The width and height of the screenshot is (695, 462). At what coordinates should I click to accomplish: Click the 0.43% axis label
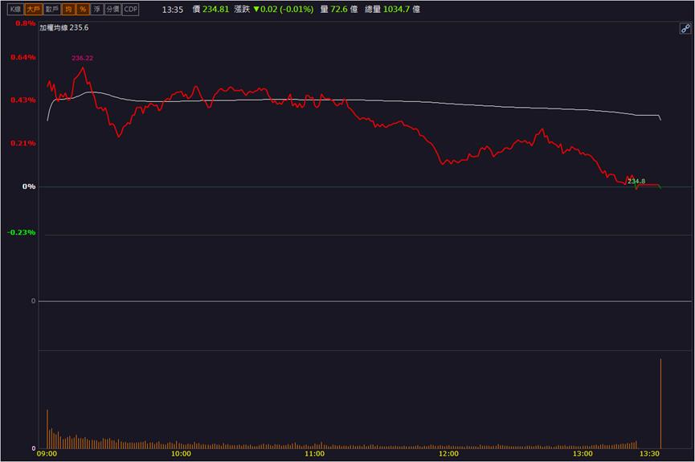tap(23, 100)
